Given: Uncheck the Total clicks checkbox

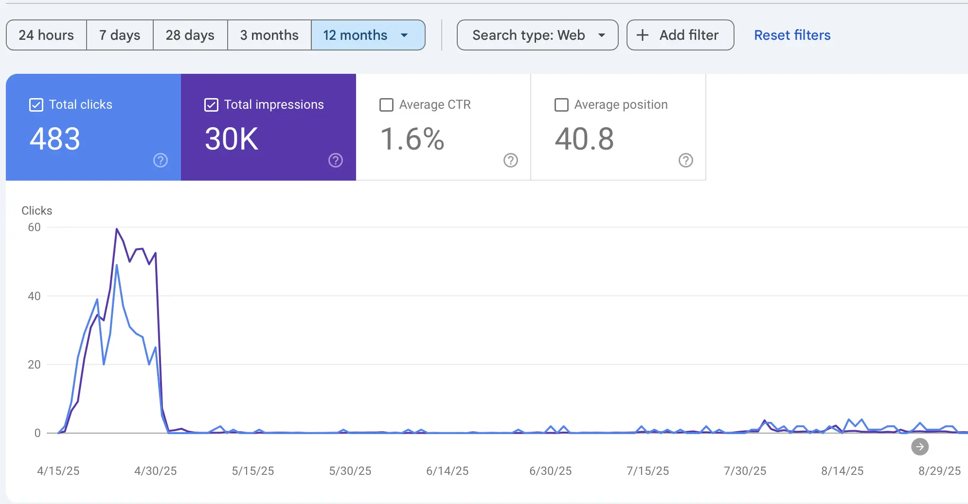Looking at the screenshot, I should pyautogui.click(x=36, y=105).
